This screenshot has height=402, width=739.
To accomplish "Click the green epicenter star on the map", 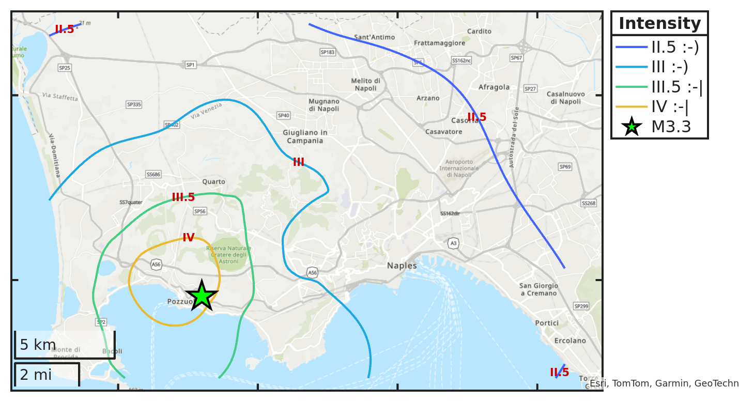I will pos(202,296).
